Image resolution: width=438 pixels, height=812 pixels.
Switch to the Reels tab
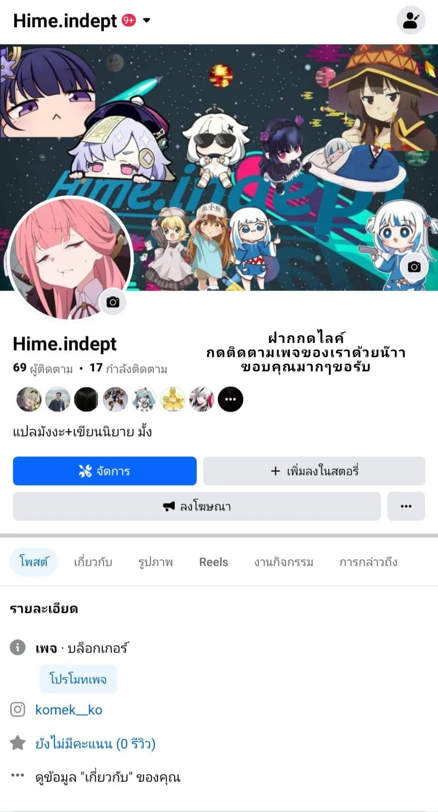[x=214, y=562]
